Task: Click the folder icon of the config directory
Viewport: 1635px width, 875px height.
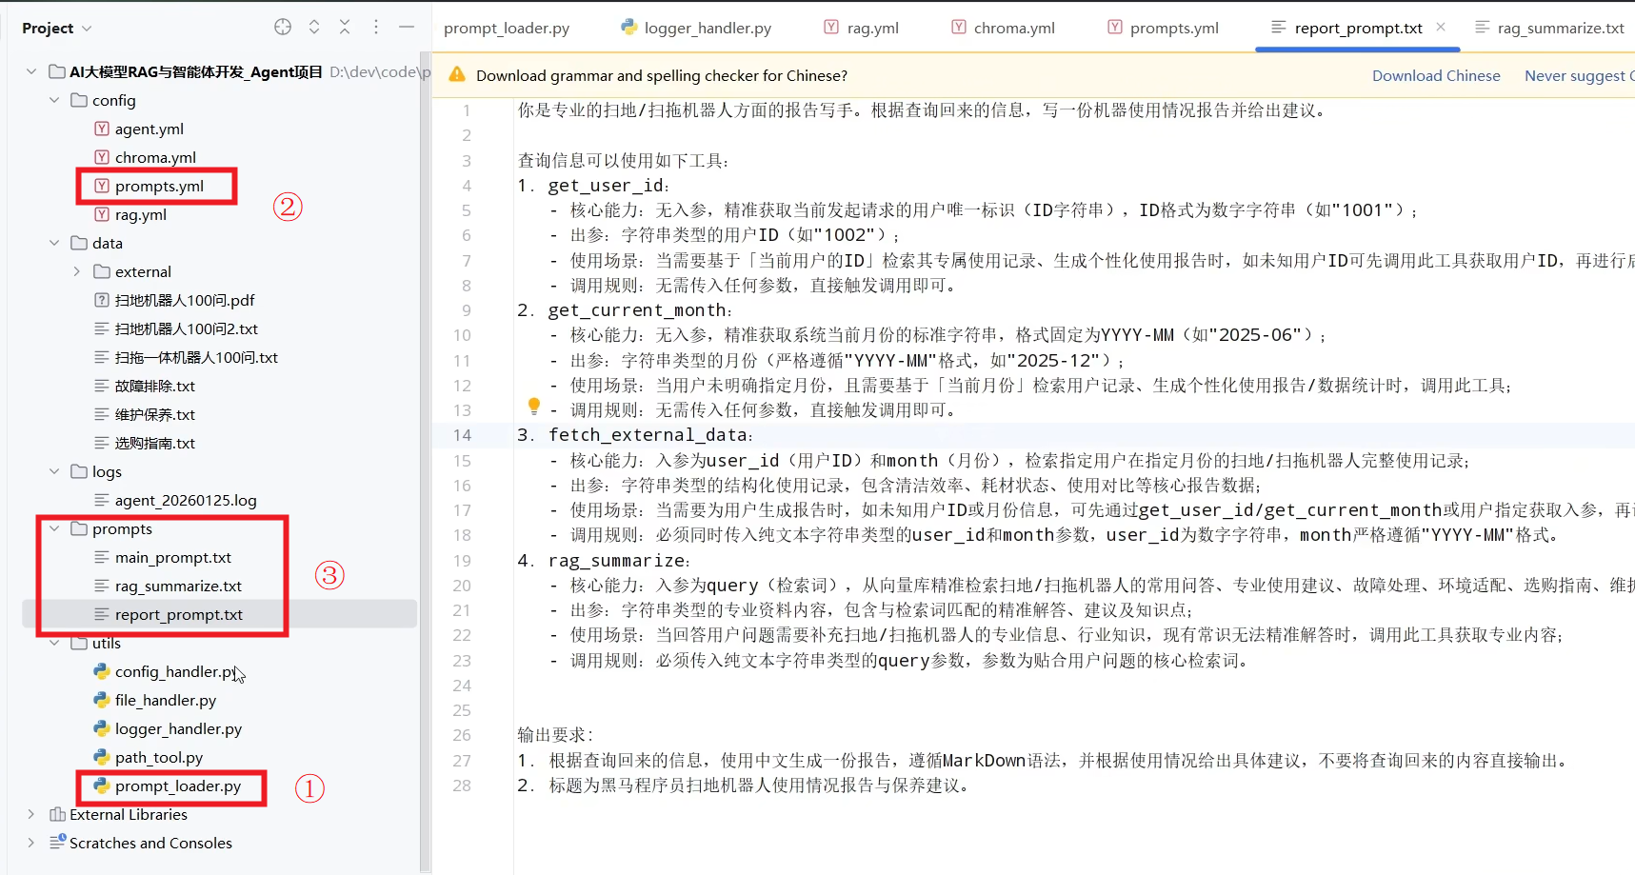Action: [x=79, y=100]
